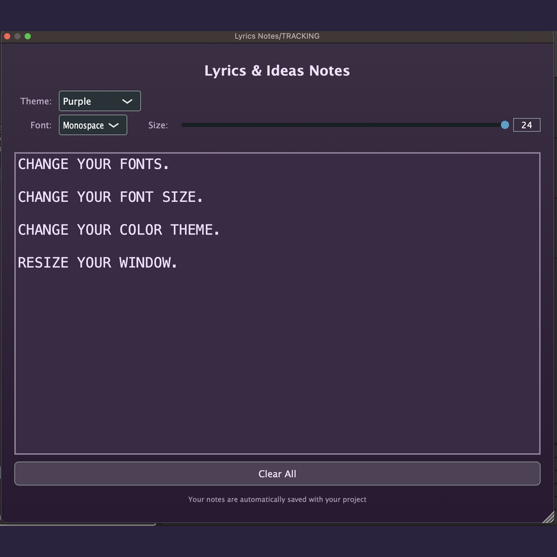Grab the blue Size slider handle
The width and height of the screenshot is (557, 557).
[505, 125]
